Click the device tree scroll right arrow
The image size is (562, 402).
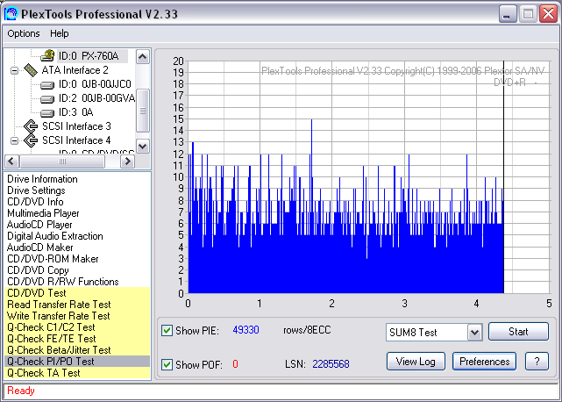coord(127,162)
